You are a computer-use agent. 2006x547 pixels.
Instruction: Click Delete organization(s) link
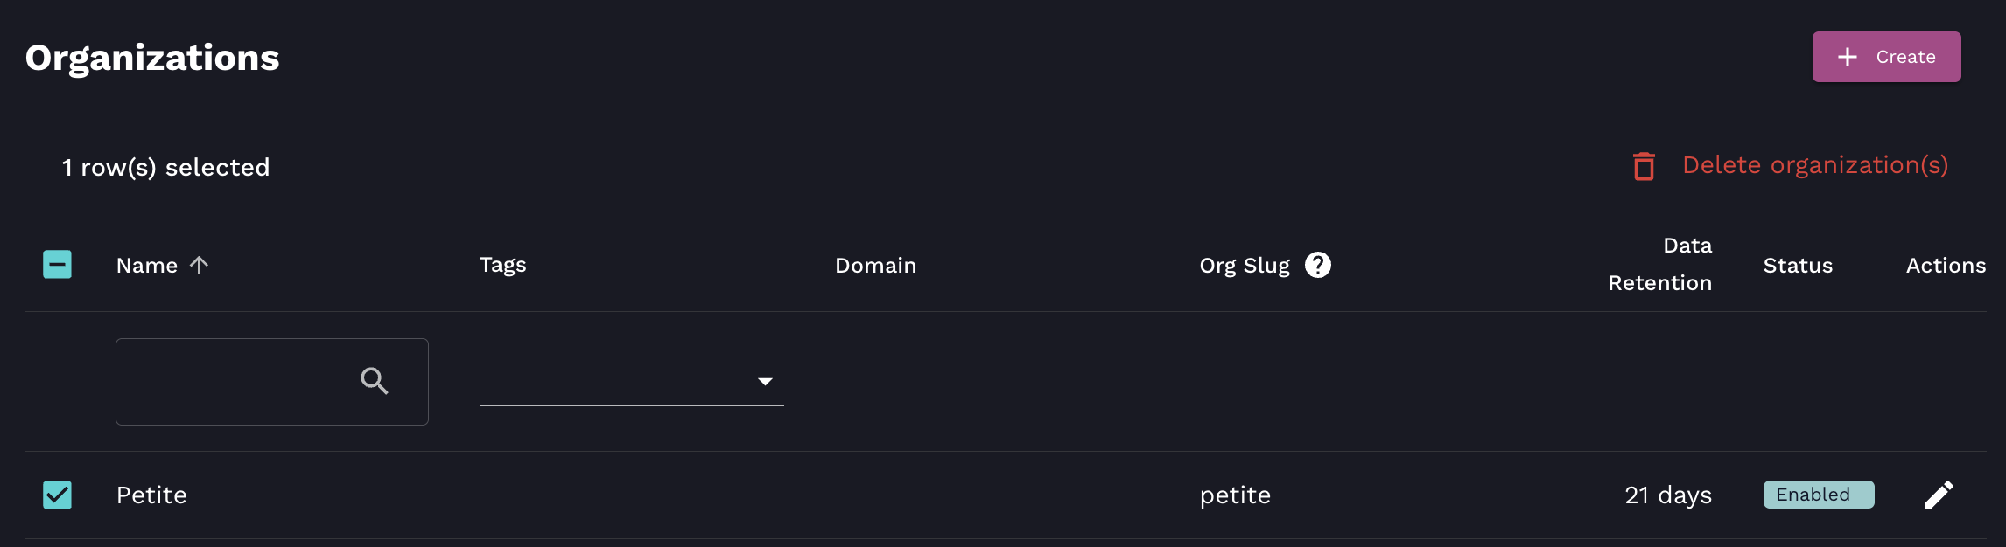pos(1814,165)
